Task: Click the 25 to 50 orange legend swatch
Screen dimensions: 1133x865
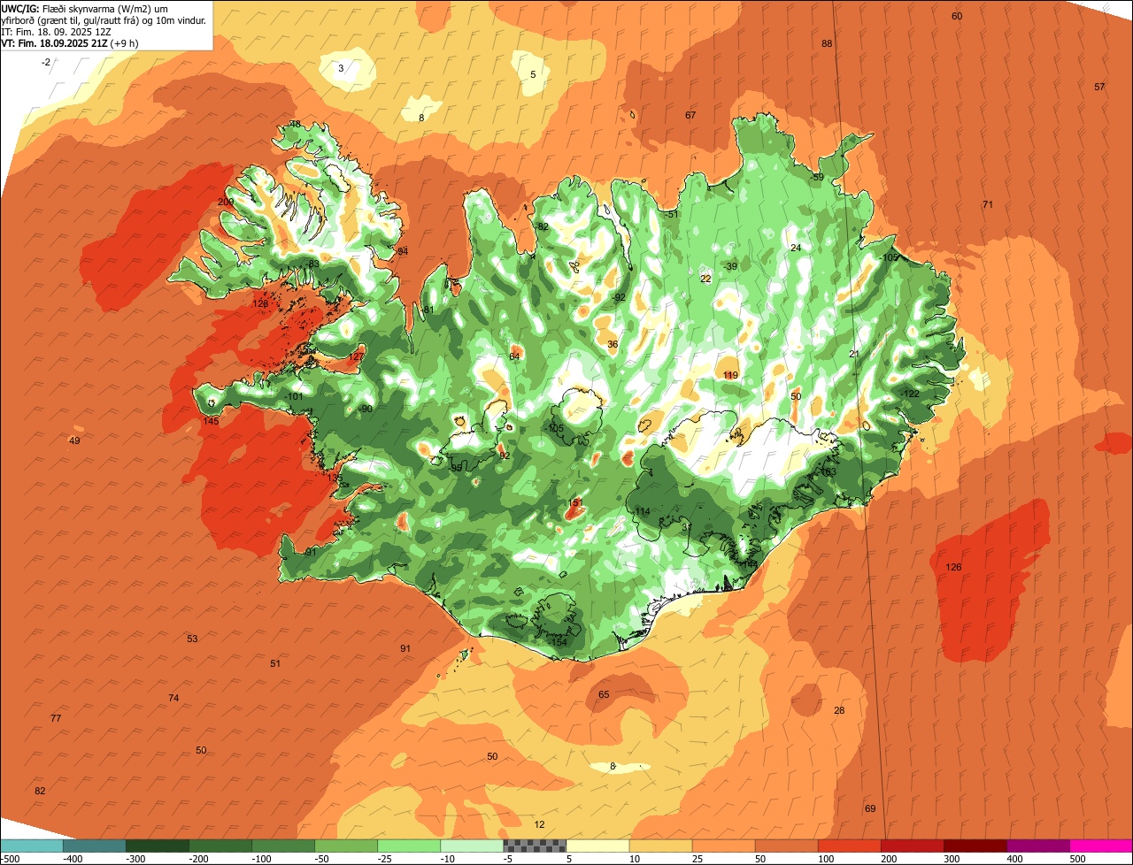Action: point(723,846)
